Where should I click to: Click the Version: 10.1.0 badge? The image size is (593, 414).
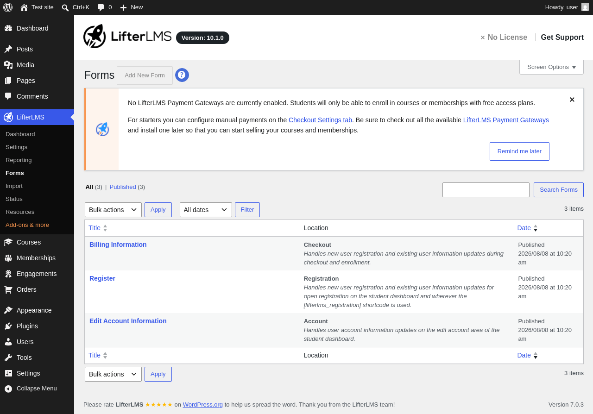pos(202,38)
